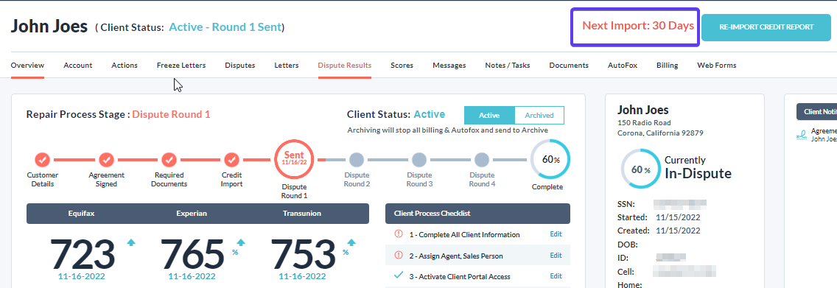
Task: Click the Agreement Signed step checkmark icon
Action: (106, 159)
